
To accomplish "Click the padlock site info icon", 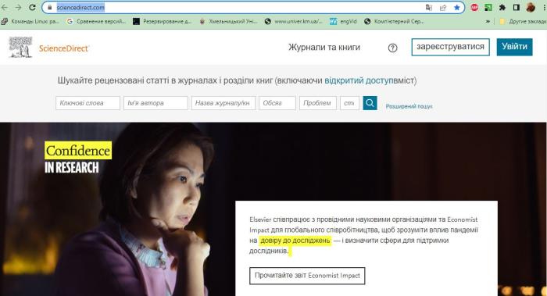I will pos(50,7).
